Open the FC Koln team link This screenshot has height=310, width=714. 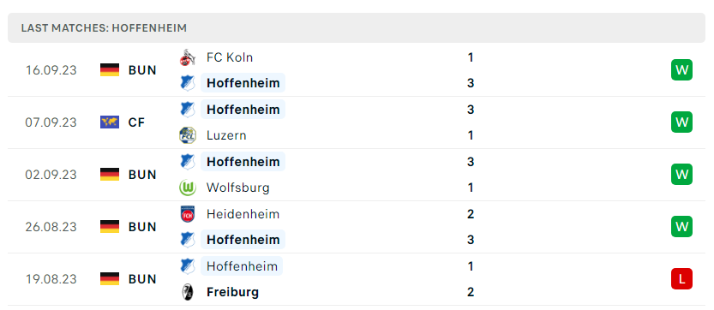(230, 58)
